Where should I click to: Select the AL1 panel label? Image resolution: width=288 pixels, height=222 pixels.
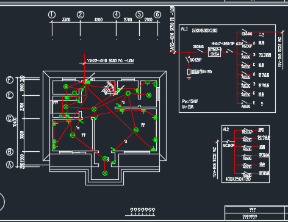(184, 29)
